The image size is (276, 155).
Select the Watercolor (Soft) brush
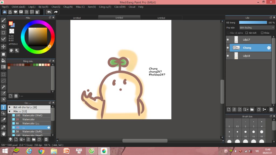tap(31, 131)
